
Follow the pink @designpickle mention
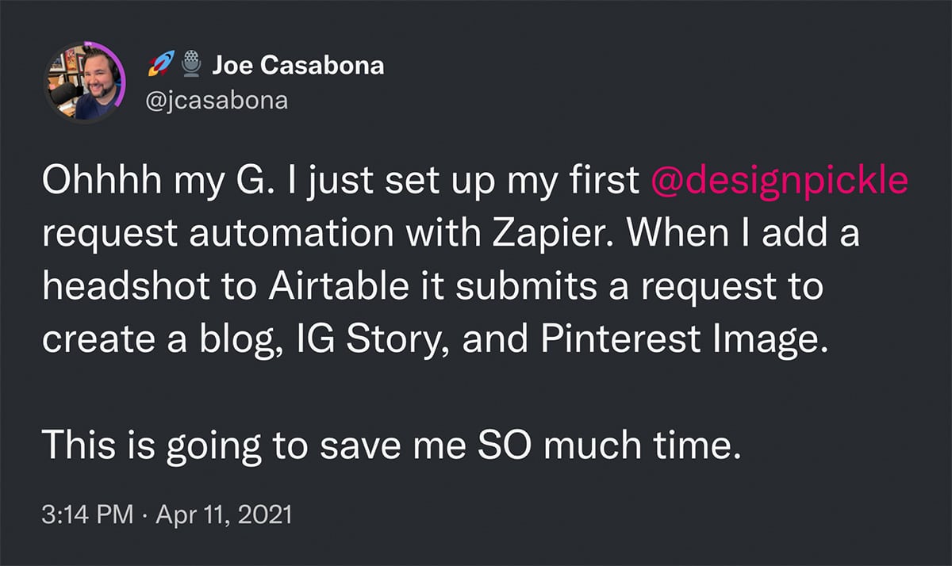pos(779,182)
